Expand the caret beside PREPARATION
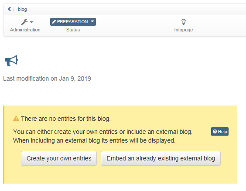The width and height of the screenshot is (246, 191). click(x=92, y=21)
